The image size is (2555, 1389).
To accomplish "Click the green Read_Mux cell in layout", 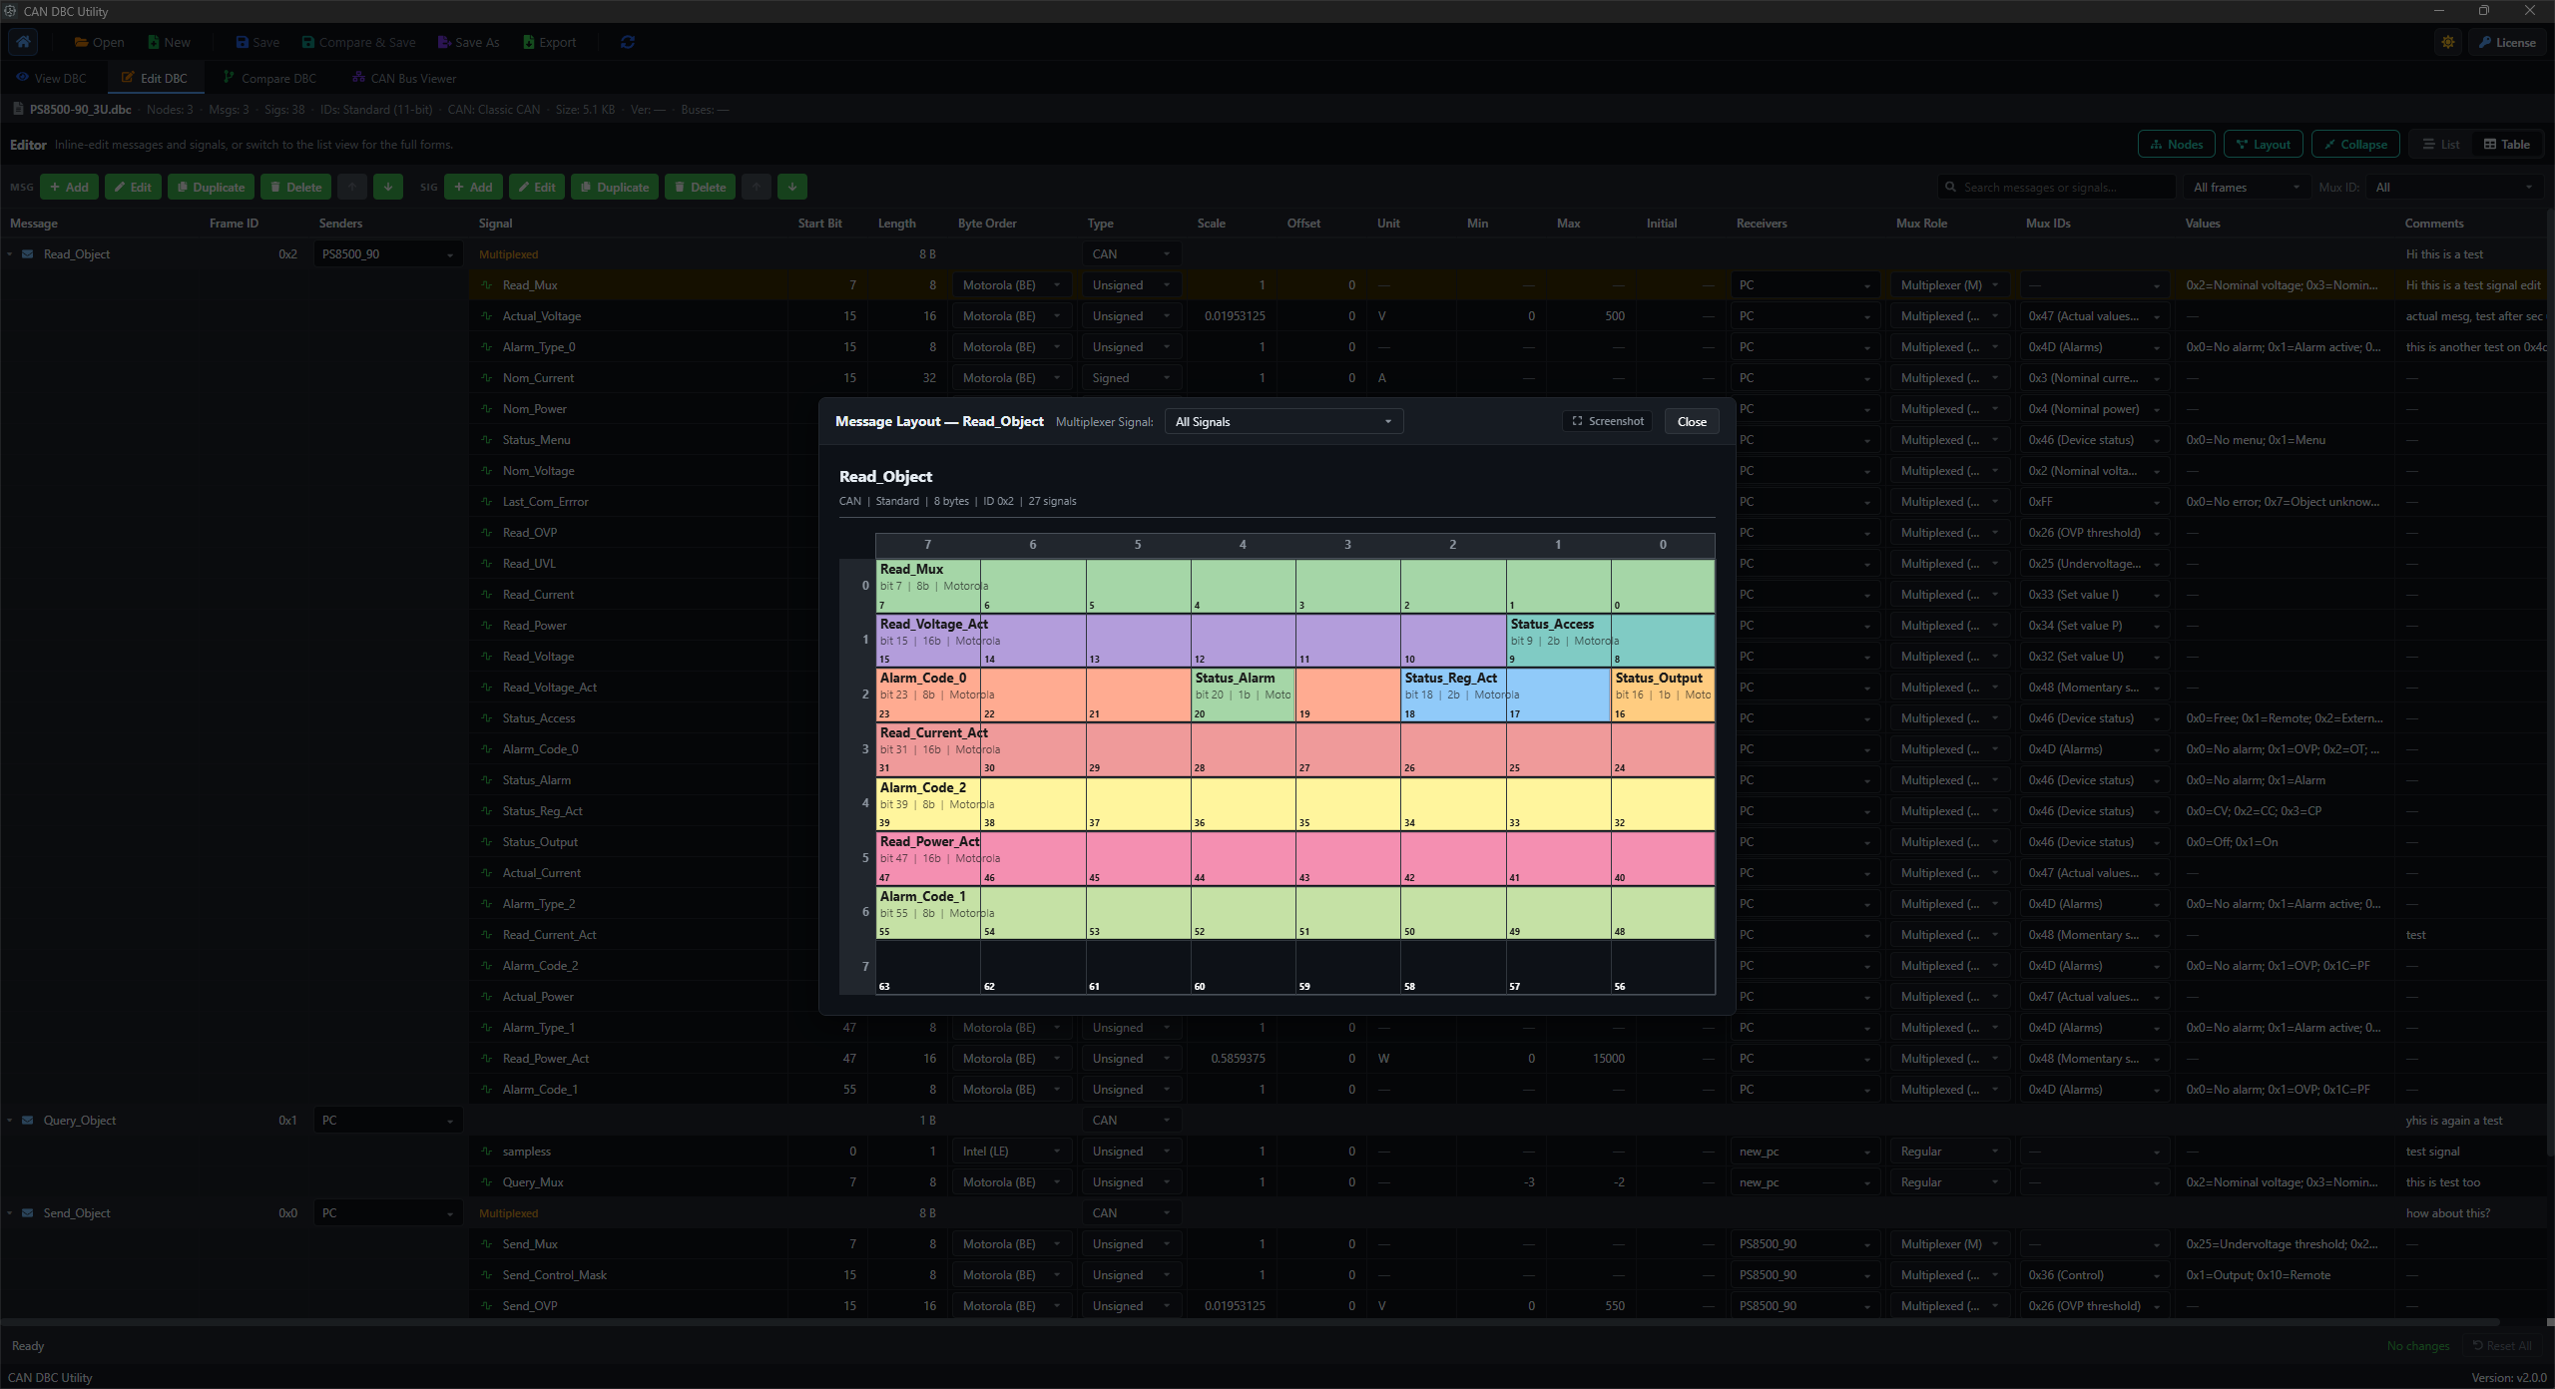I will point(1295,586).
